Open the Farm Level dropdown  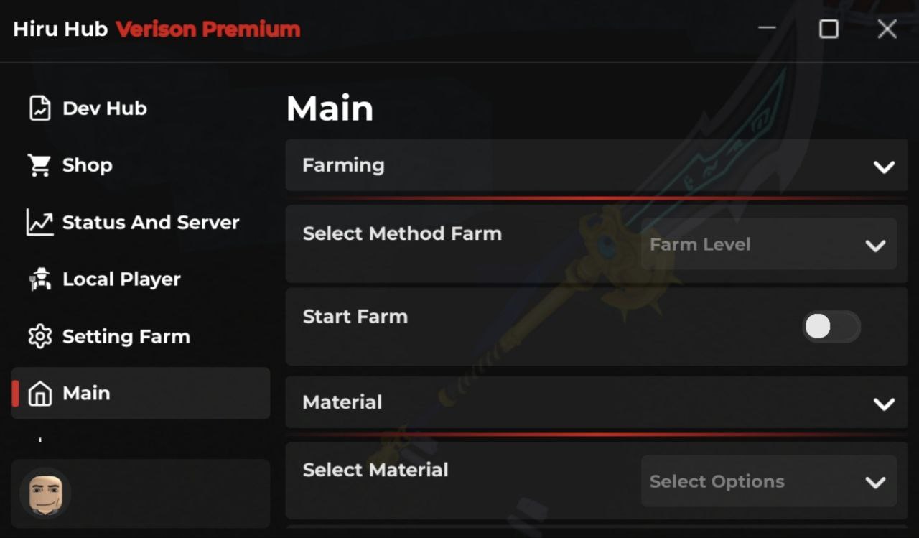tap(768, 245)
